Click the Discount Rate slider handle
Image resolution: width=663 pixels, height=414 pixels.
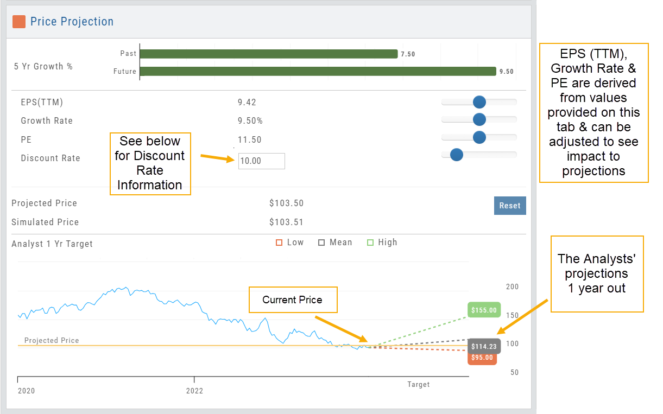(457, 155)
